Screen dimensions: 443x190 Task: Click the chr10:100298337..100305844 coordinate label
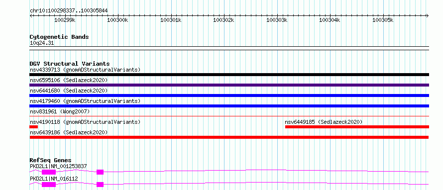click(69, 11)
